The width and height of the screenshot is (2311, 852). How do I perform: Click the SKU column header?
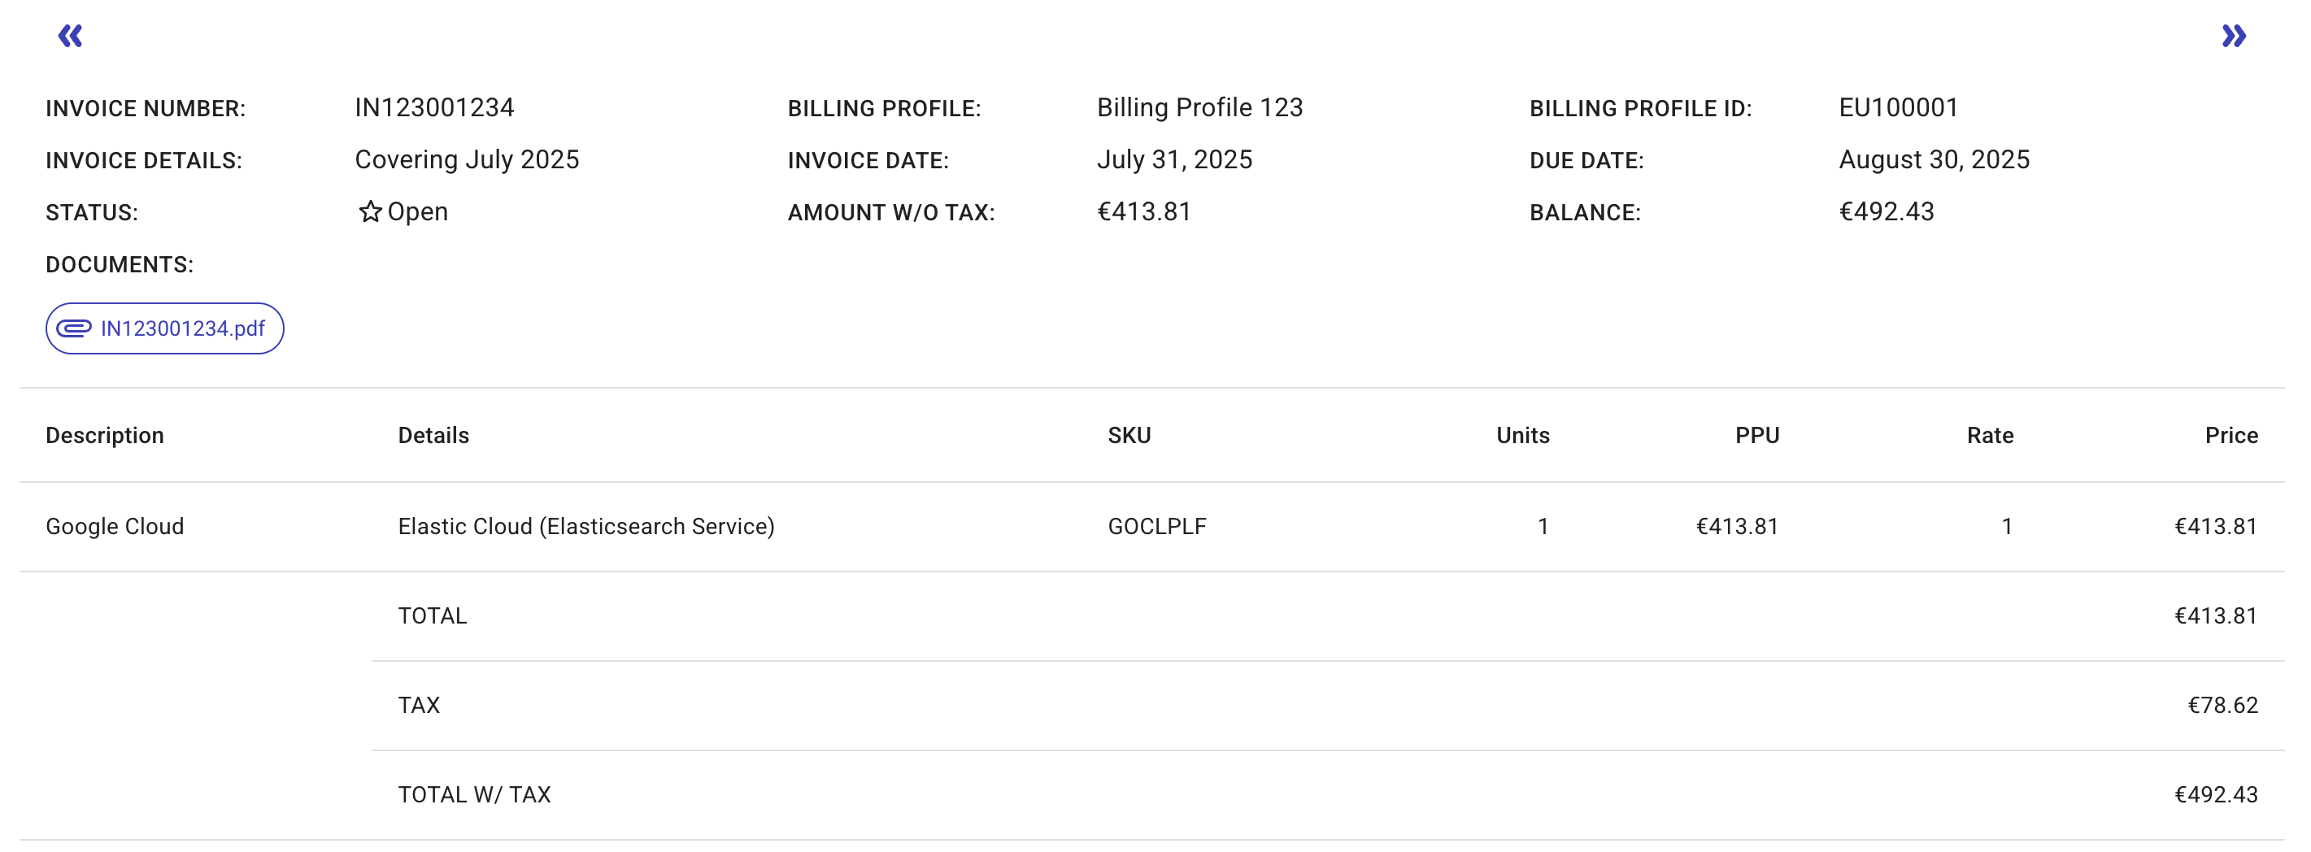pyautogui.click(x=1126, y=435)
